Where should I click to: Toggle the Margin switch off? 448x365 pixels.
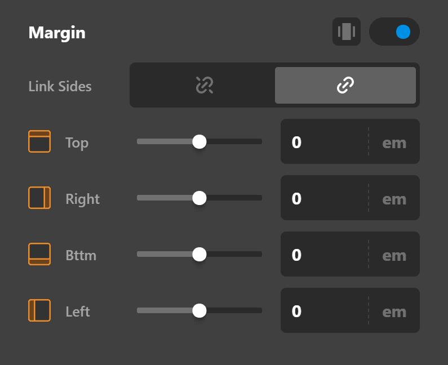point(394,32)
